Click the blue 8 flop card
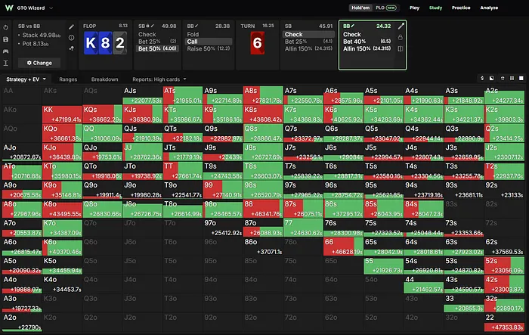 point(105,43)
